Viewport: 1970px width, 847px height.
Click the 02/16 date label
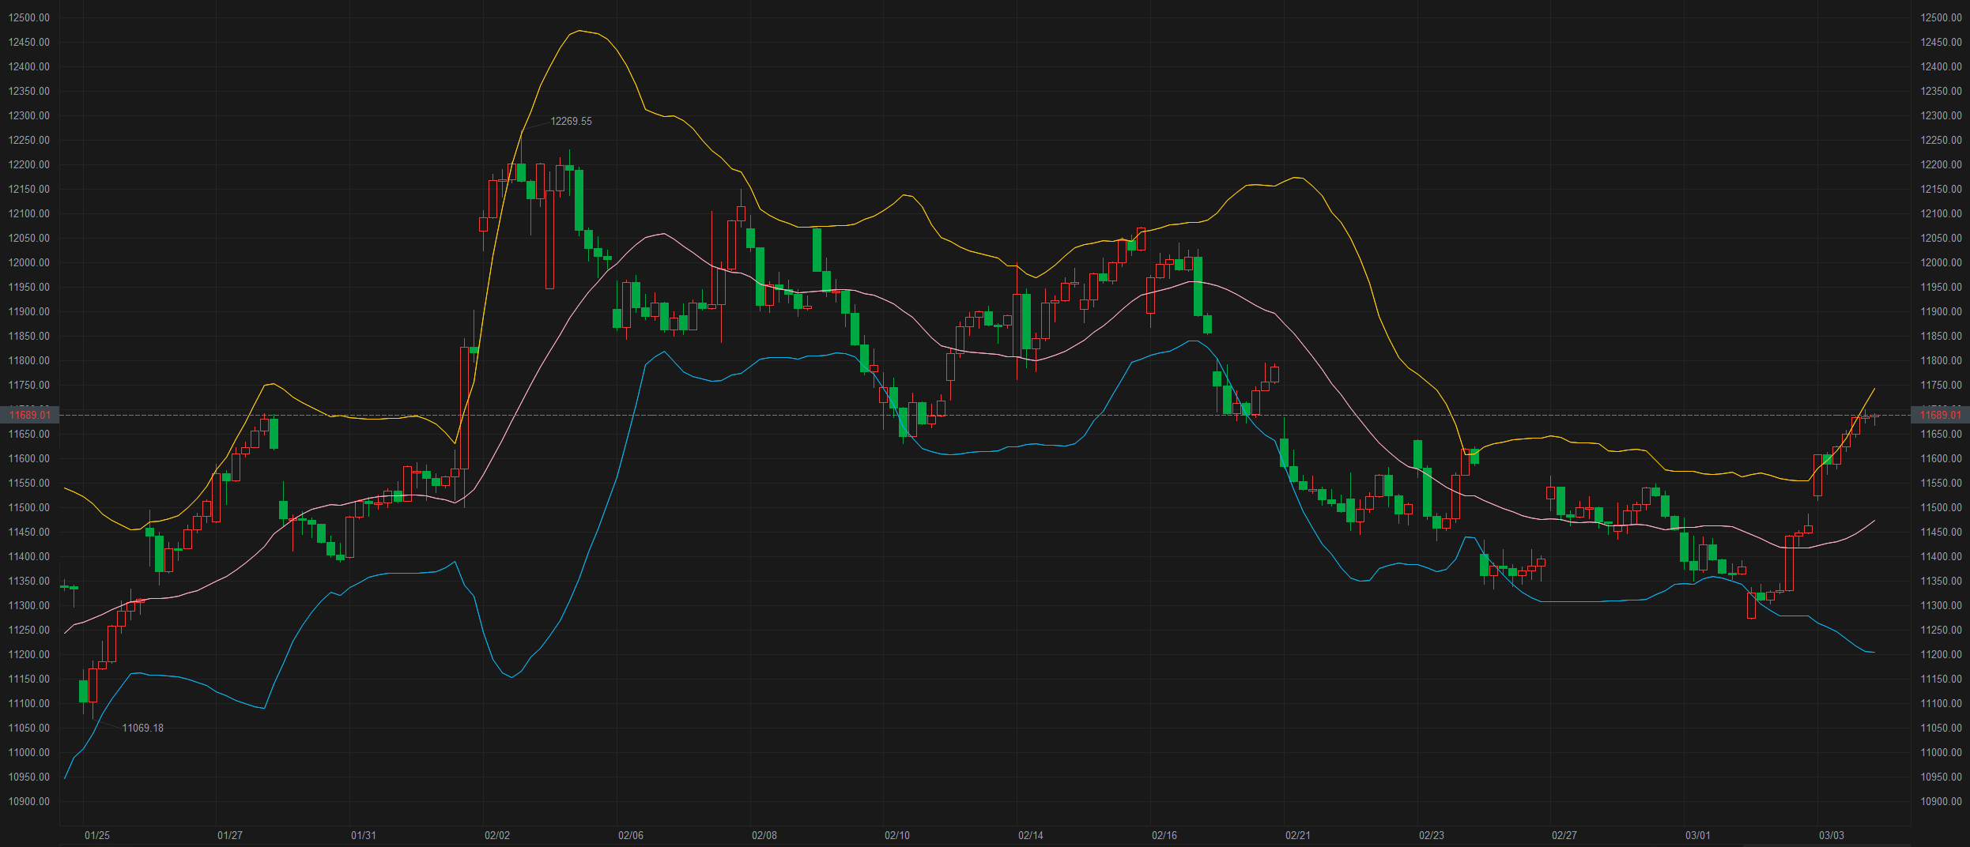point(1164,835)
